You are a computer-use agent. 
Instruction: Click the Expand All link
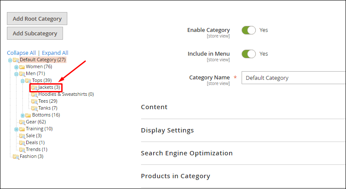55,53
